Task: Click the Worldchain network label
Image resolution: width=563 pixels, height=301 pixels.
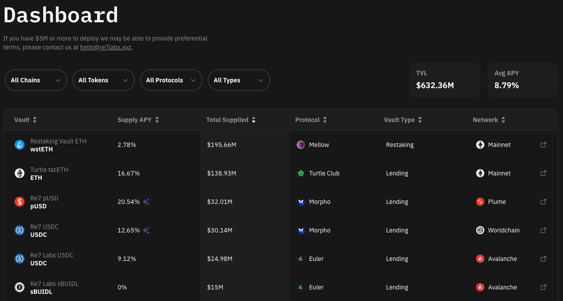Action: pyautogui.click(x=504, y=230)
